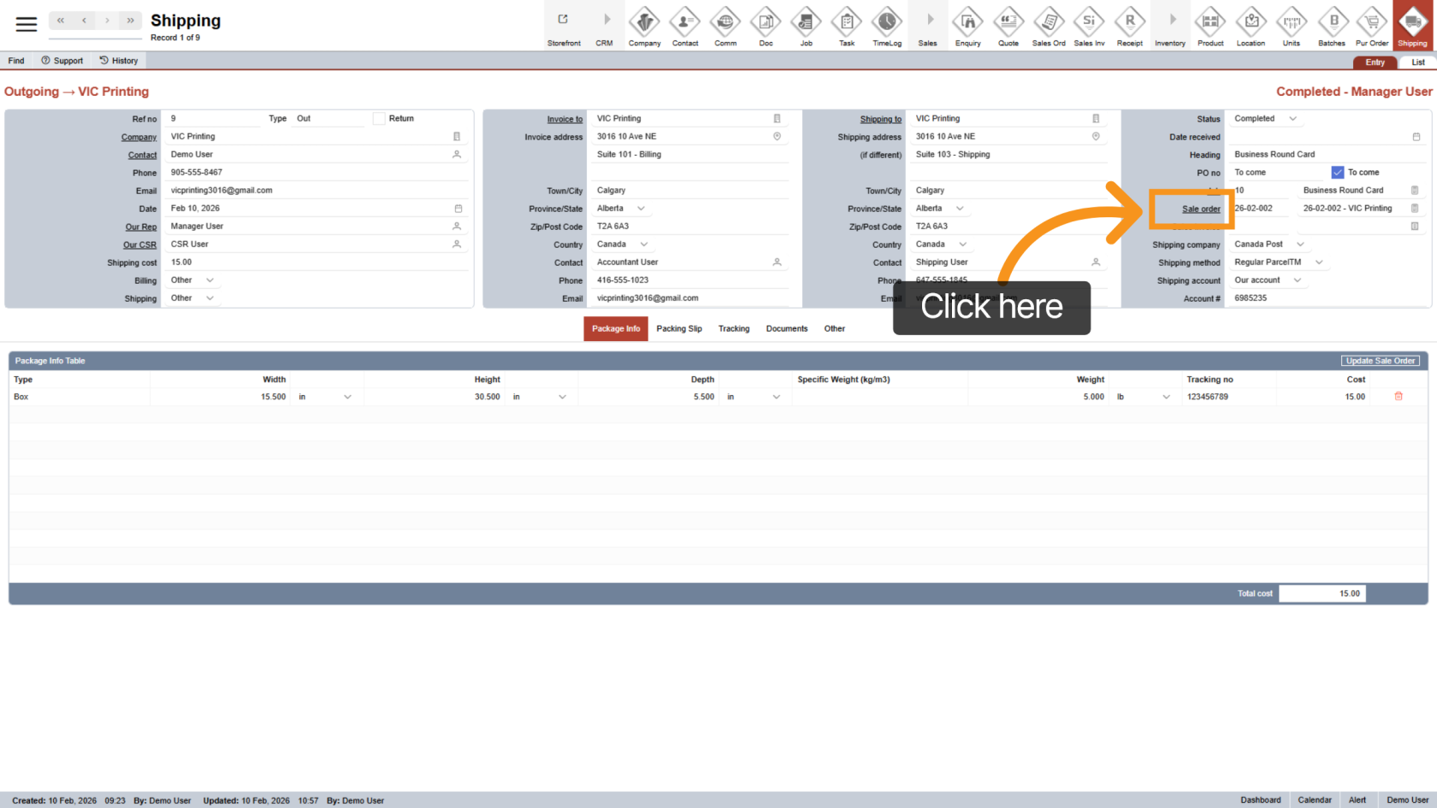1437x808 pixels.
Task: Open the TimeLog module icon
Action: click(887, 26)
